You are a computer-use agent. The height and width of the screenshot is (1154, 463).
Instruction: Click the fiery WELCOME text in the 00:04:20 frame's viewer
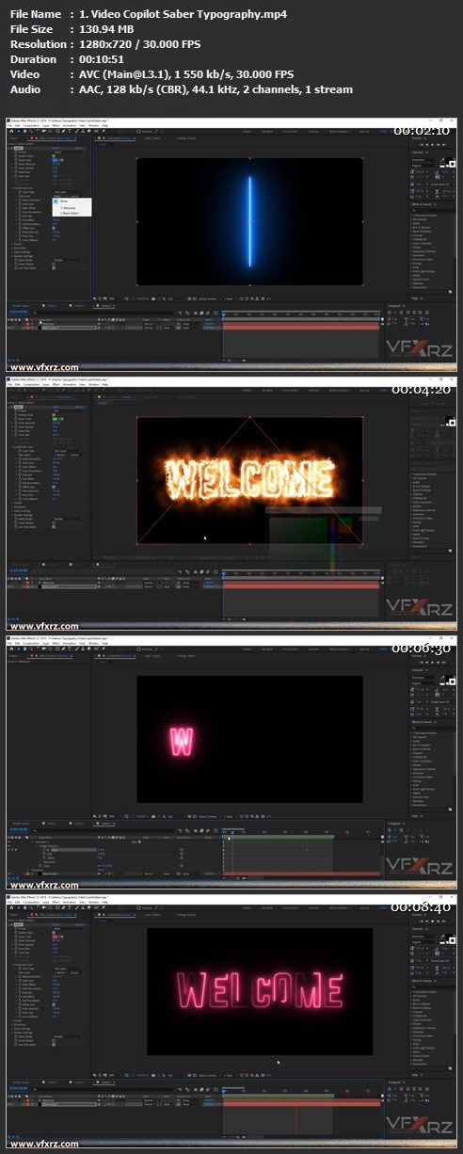click(x=249, y=479)
